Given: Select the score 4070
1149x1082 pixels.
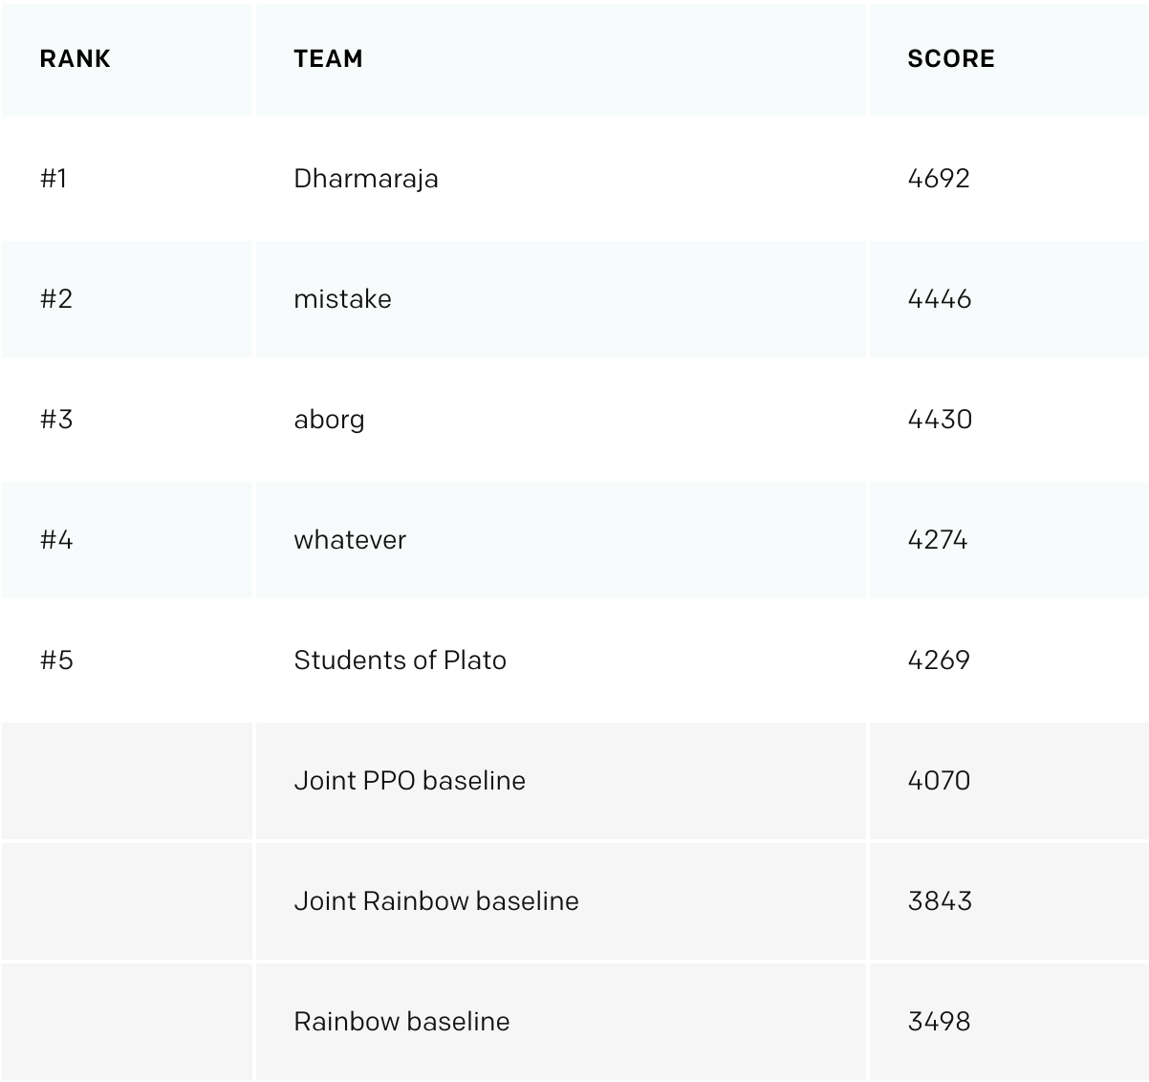Looking at the screenshot, I should 938,781.
